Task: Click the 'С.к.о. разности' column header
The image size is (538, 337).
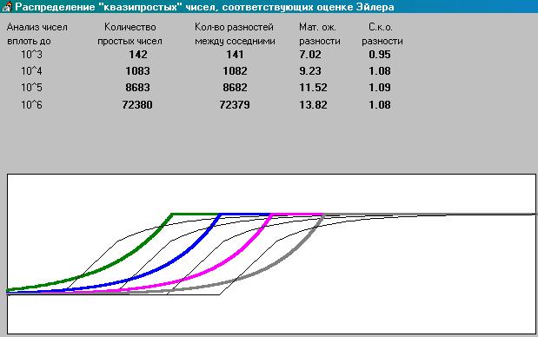Action: [382, 34]
